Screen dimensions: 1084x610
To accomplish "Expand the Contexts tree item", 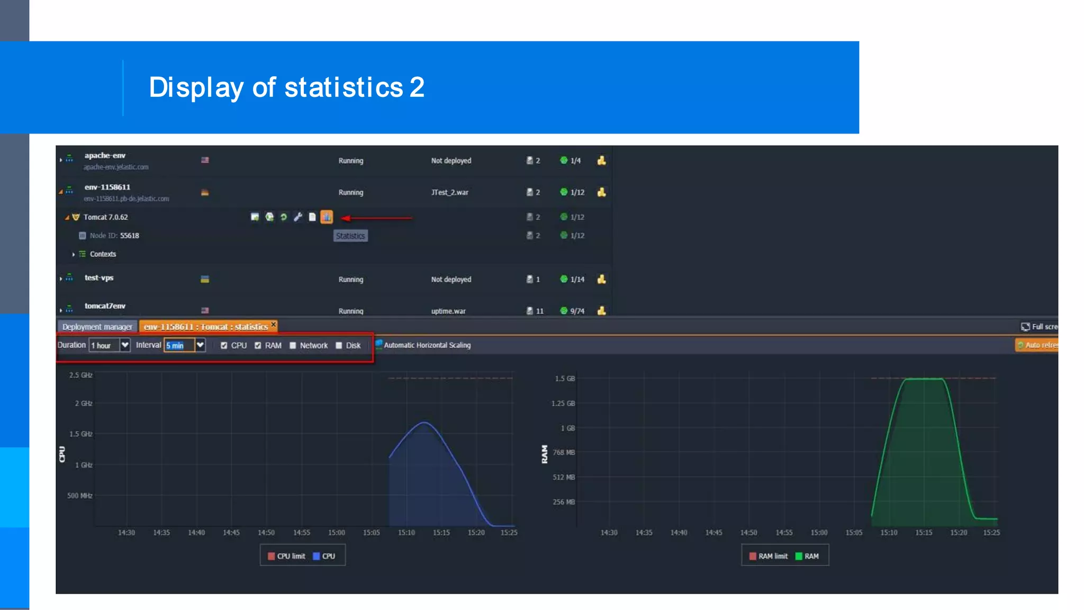I will (x=74, y=254).
